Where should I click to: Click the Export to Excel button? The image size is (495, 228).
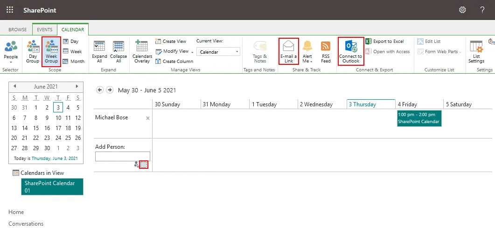(384, 41)
